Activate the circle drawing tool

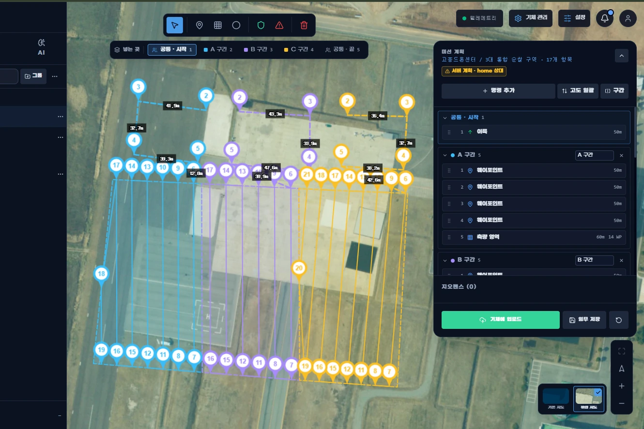(236, 25)
